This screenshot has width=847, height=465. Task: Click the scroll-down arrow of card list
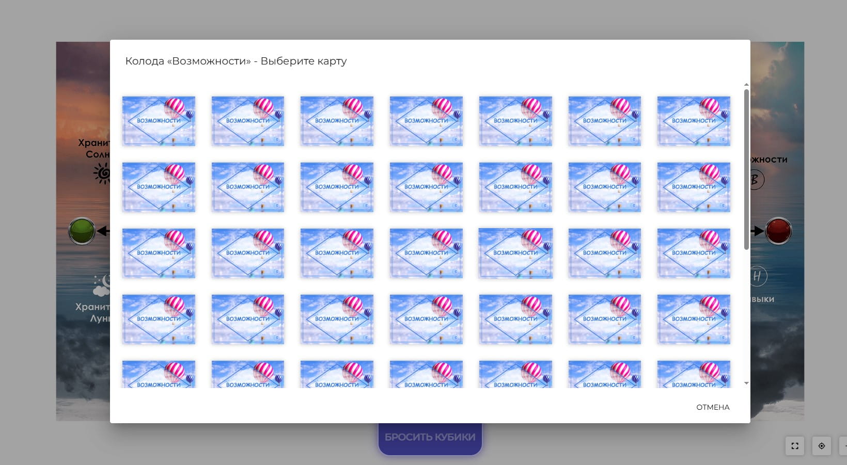pos(746,383)
